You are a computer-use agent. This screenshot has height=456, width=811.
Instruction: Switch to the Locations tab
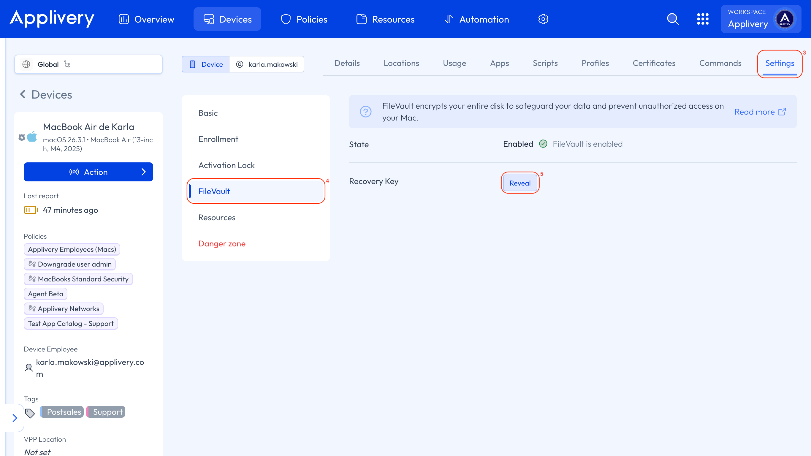coord(401,63)
